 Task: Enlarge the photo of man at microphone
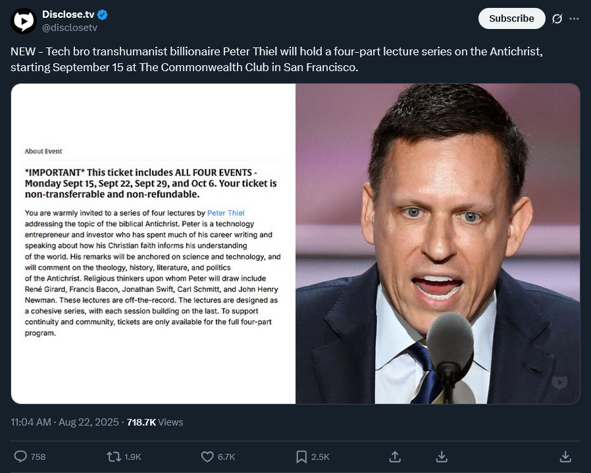click(438, 243)
